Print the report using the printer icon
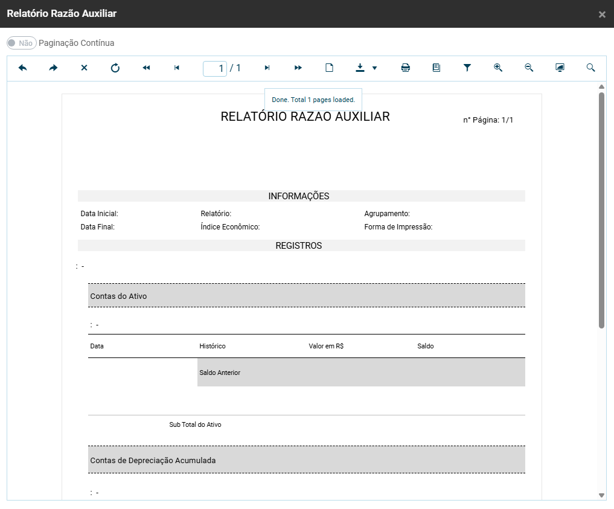The image size is (614, 509). tap(406, 68)
